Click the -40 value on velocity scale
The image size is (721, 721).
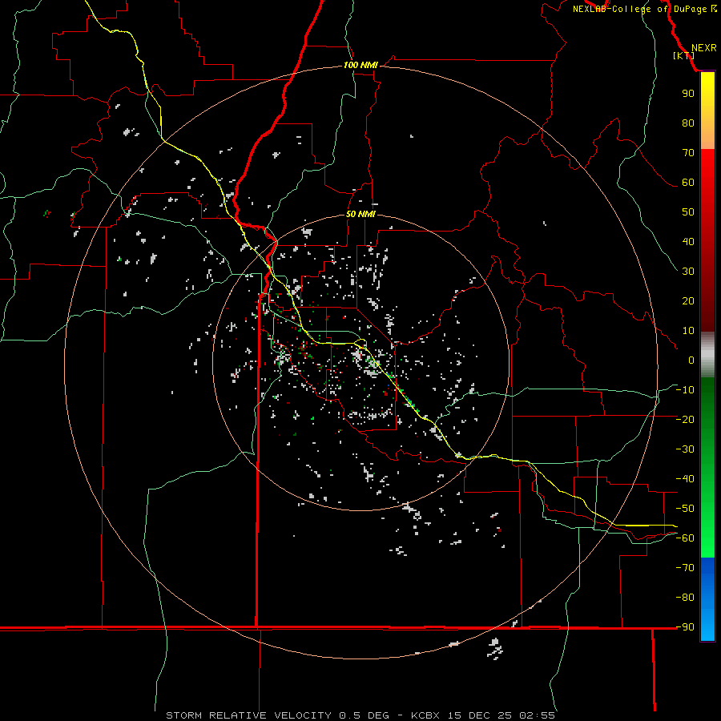(x=685, y=479)
